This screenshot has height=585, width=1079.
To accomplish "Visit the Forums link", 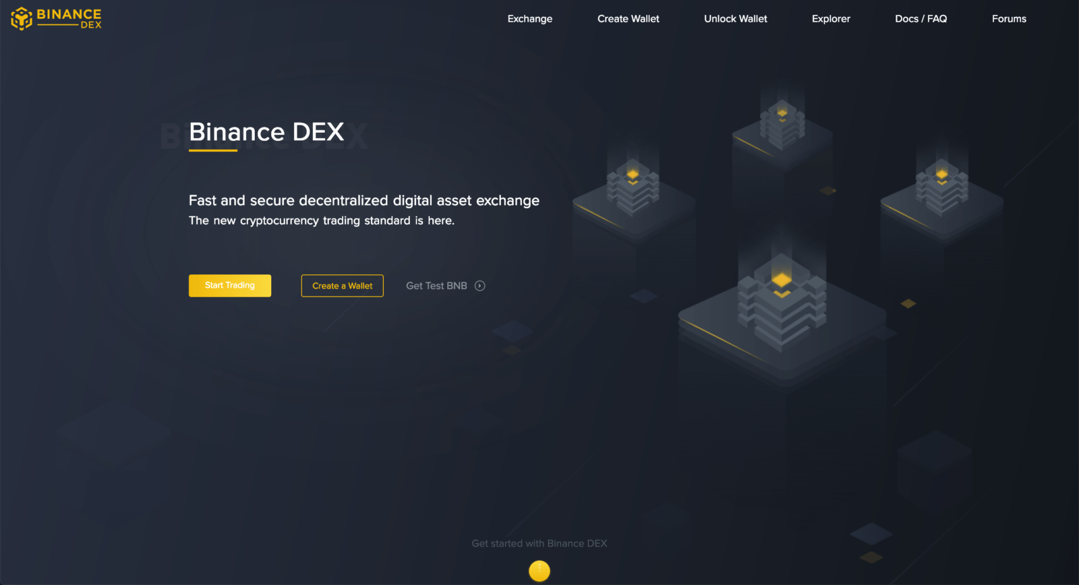I will click(x=1009, y=19).
